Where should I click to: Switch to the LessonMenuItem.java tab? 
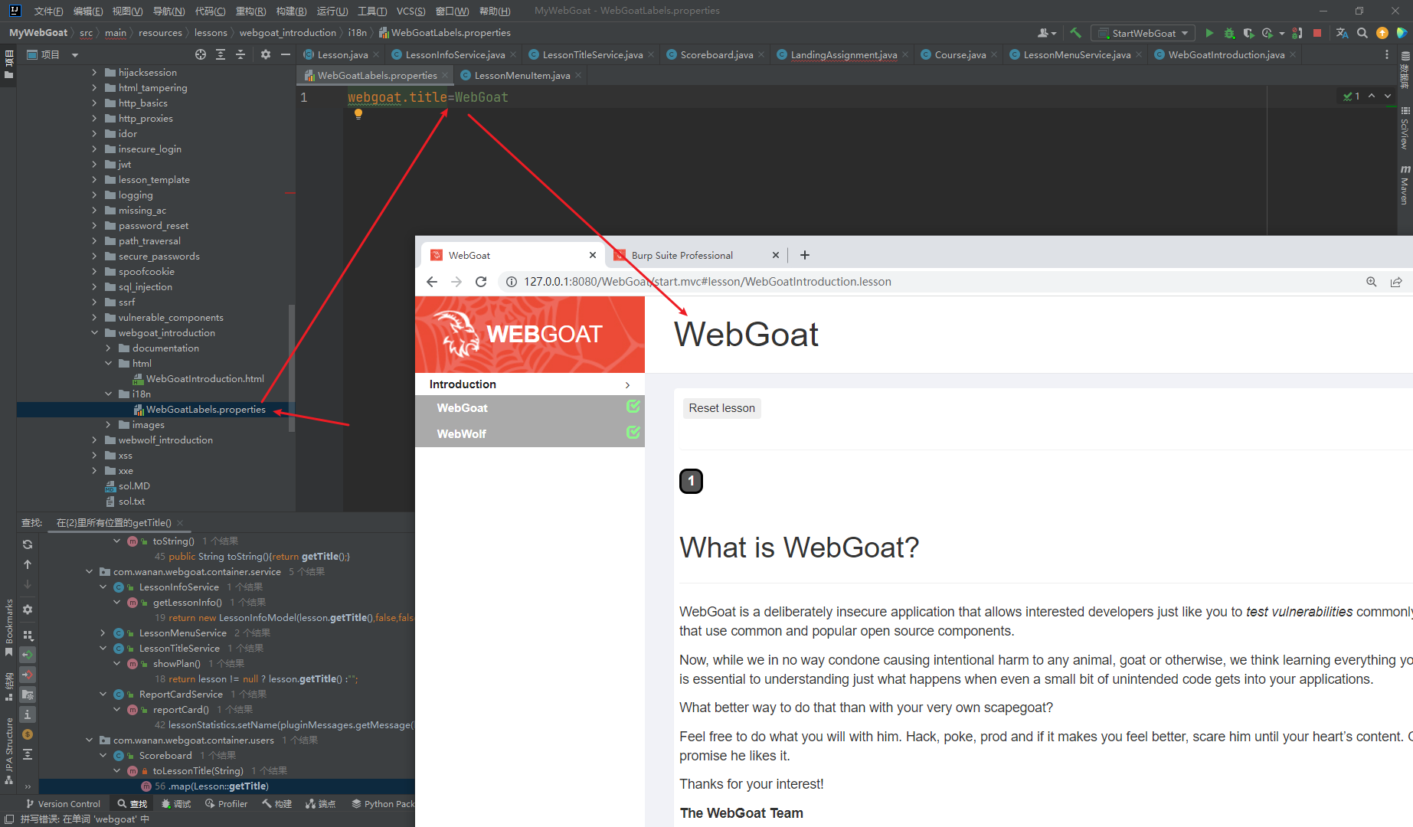(522, 75)
